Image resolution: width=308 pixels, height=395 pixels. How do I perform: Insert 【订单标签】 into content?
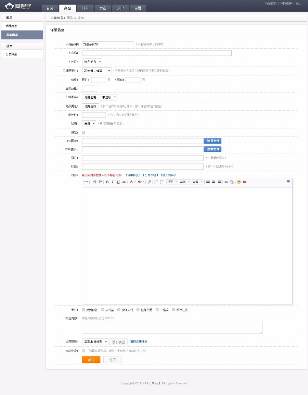133,175
